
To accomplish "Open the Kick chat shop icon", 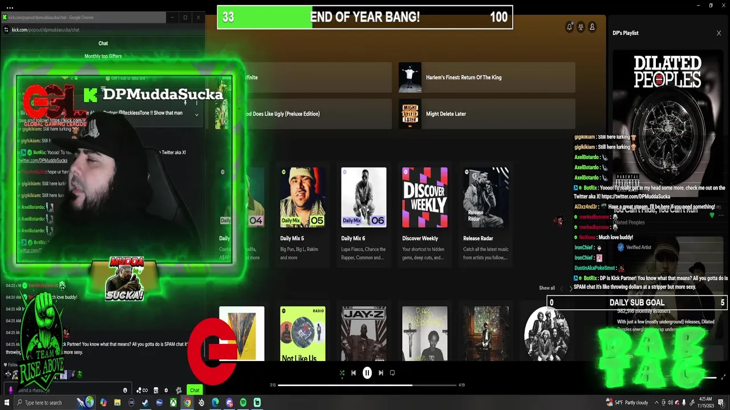I will (x=156, y=390).
